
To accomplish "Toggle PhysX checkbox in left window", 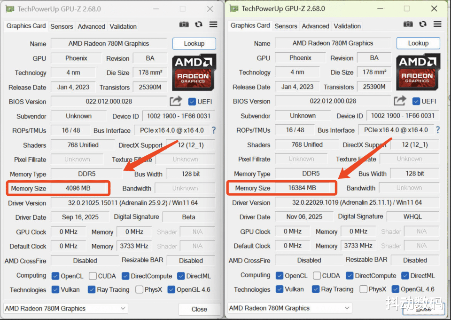I will pos(139,289).
